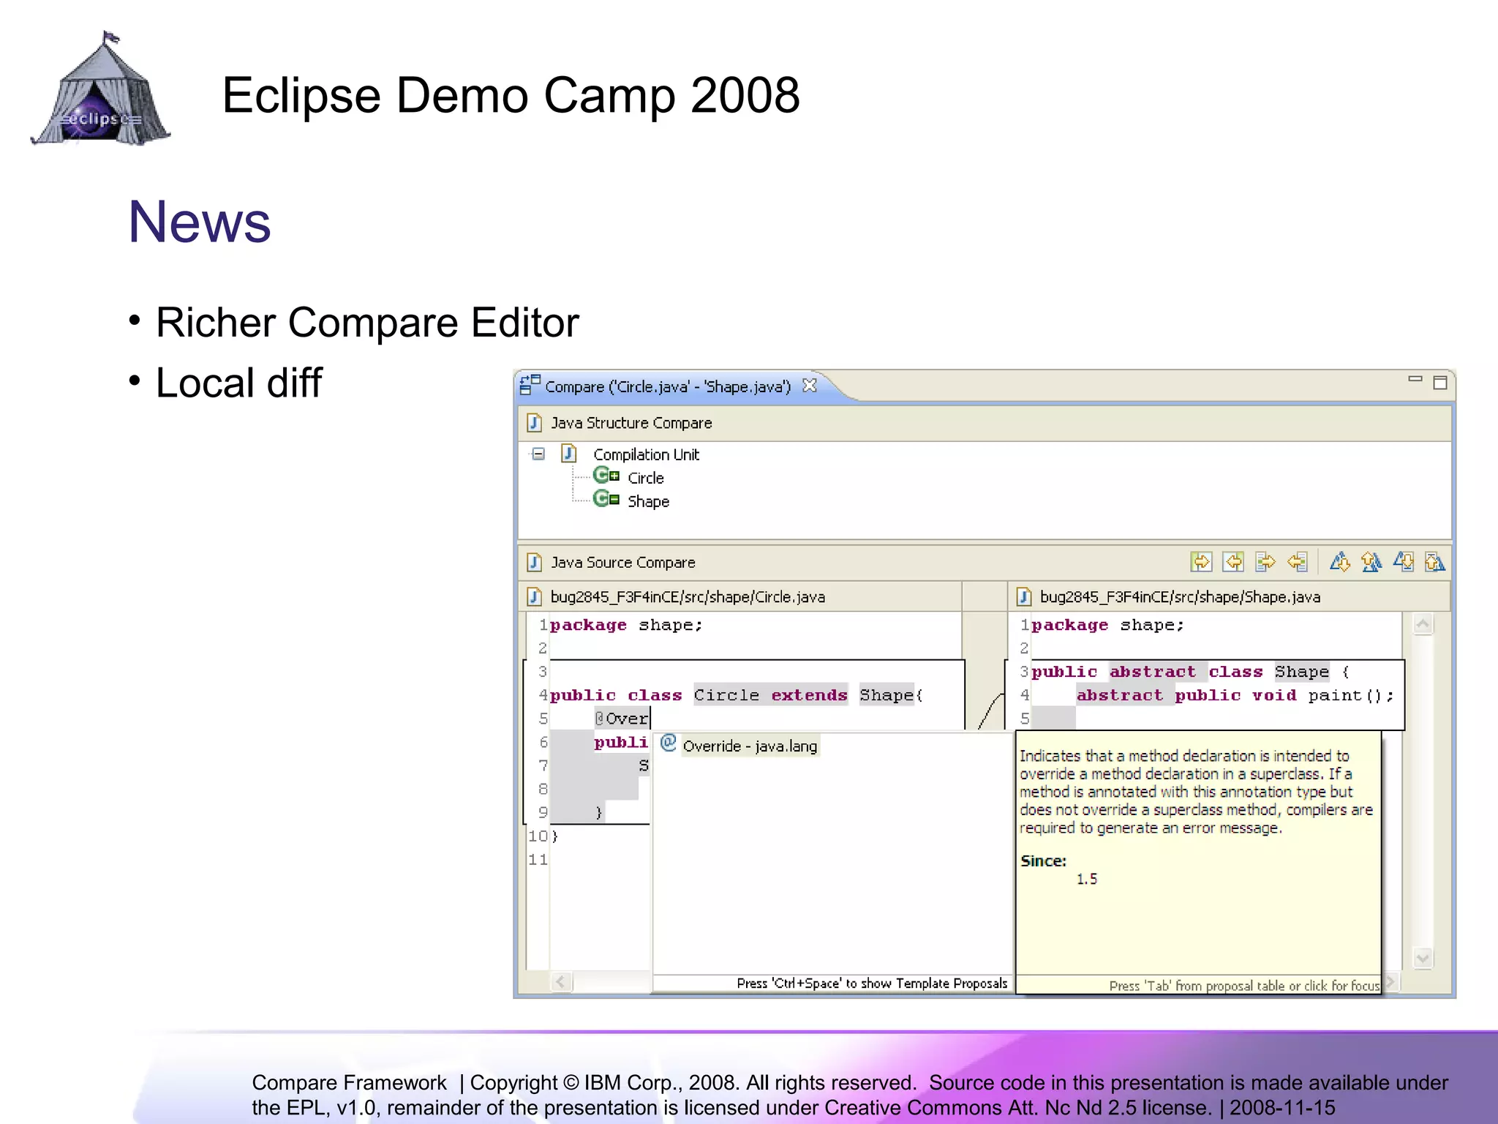
Task: Click Copy Current Change Left to Right icon
Action: (x=1265, y=562)
